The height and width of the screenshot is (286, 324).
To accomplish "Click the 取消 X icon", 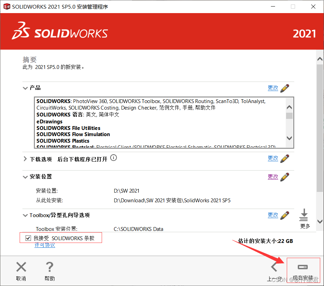I will pyautogui.click(x=21, y=267).
